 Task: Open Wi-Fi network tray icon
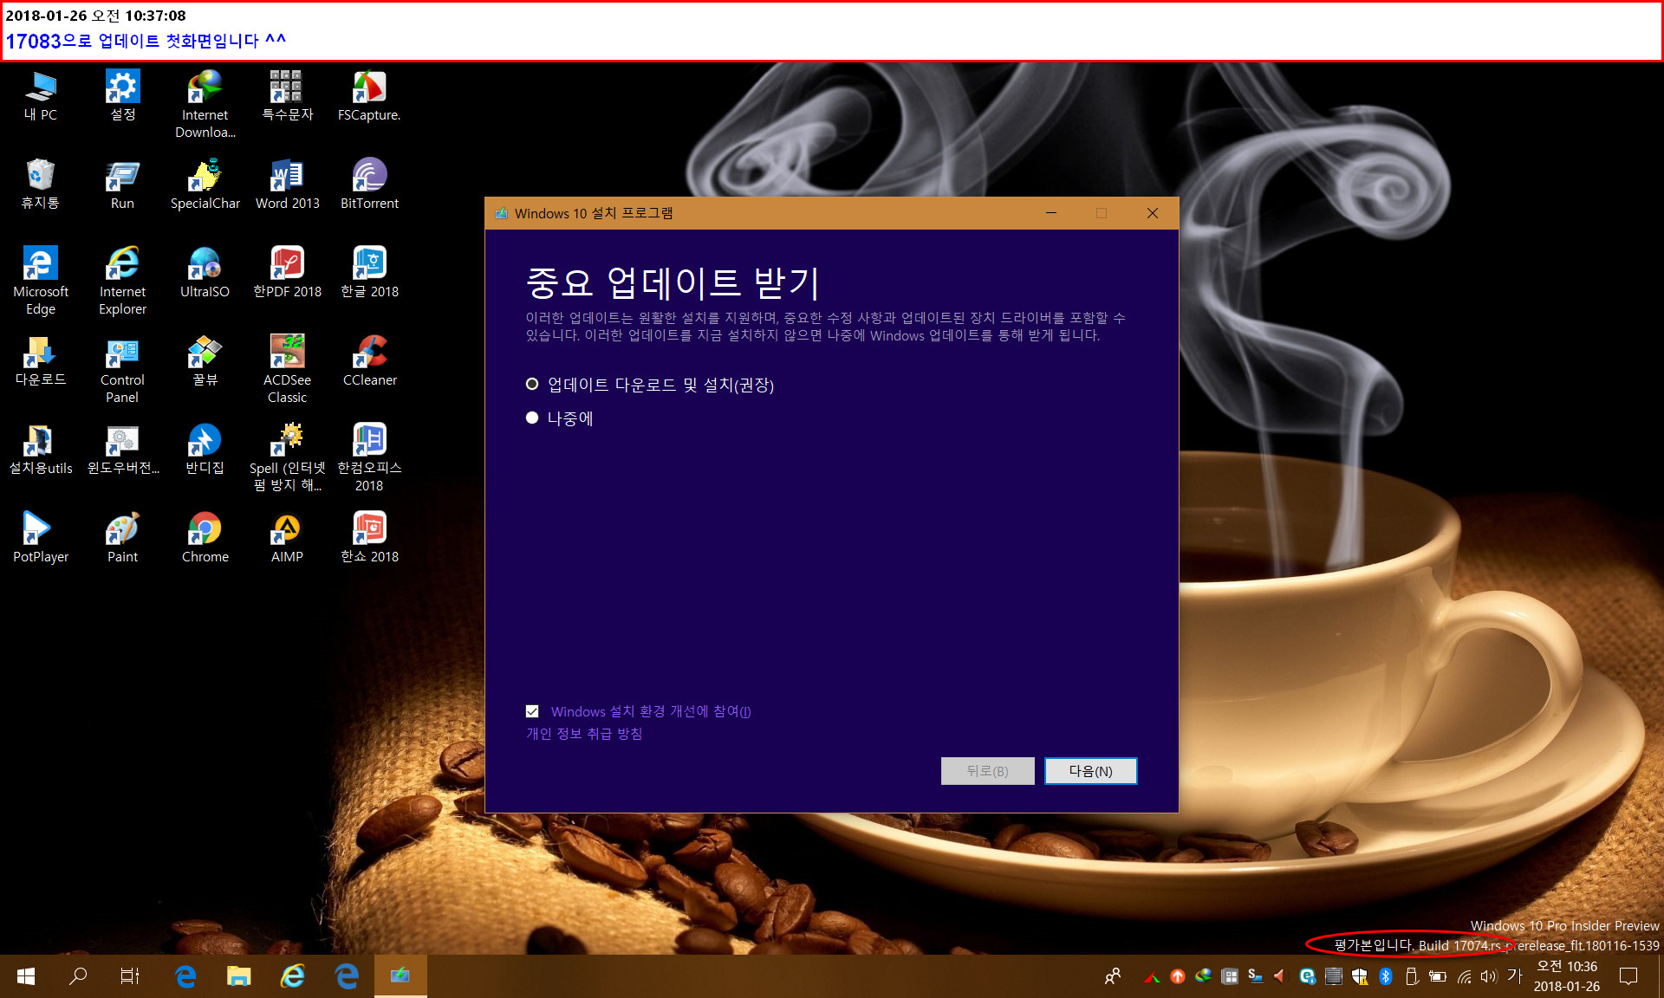coord(1464,976)
